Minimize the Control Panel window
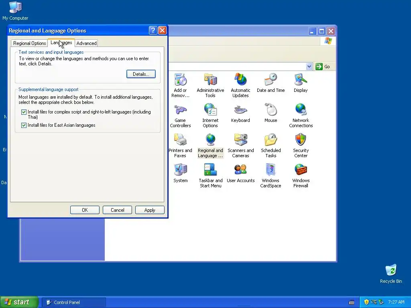The width and height of the screenshot is (411, 308). [x=312, y=31]
